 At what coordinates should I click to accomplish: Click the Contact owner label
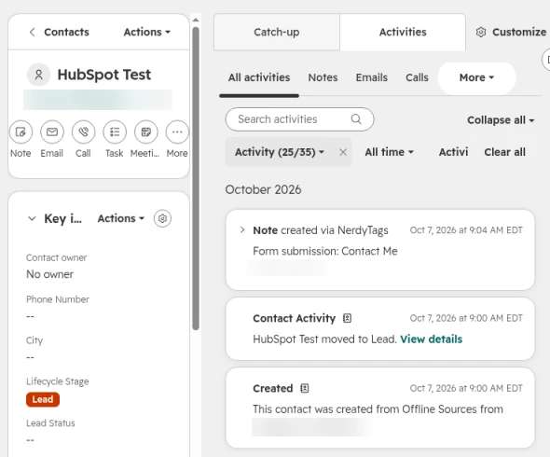pyautogui.click(x=57, y=257)
